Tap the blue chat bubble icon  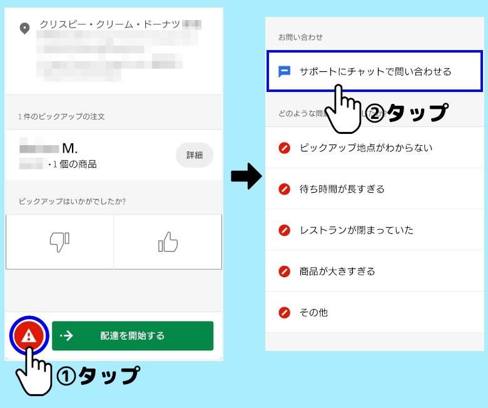[284, 71]
